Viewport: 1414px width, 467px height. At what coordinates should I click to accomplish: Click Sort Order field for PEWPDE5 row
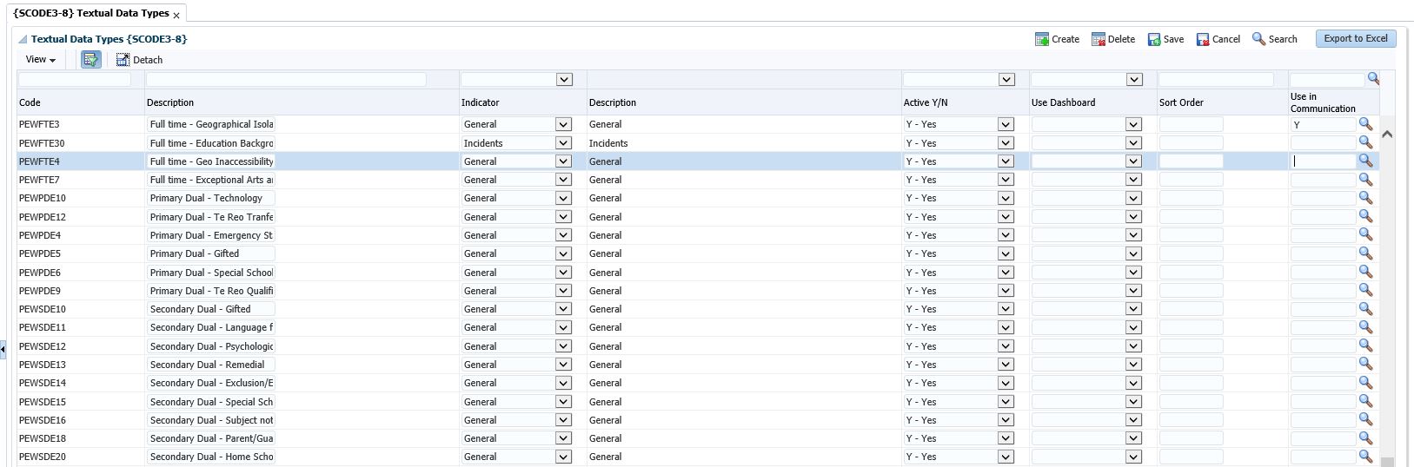[1191, 253]
